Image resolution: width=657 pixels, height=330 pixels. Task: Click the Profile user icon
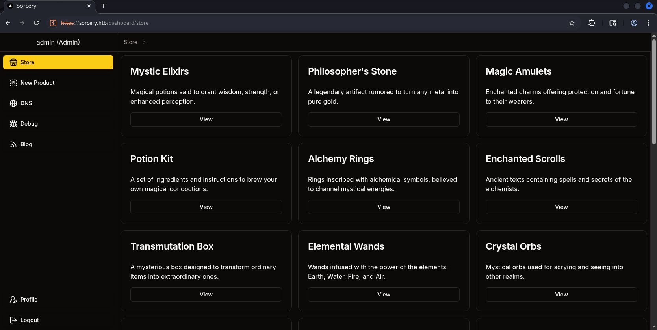[13, 300]
